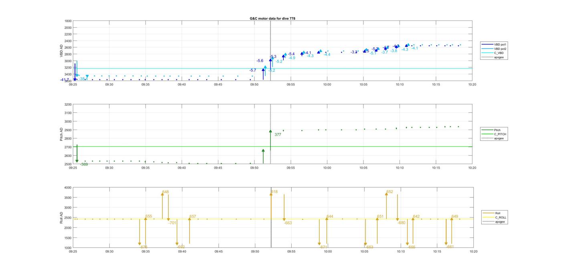Click the '-5.7' VBD data label
Image resolution: width=561 pixels, height=278 pixels.
click(x=252, y=70)
